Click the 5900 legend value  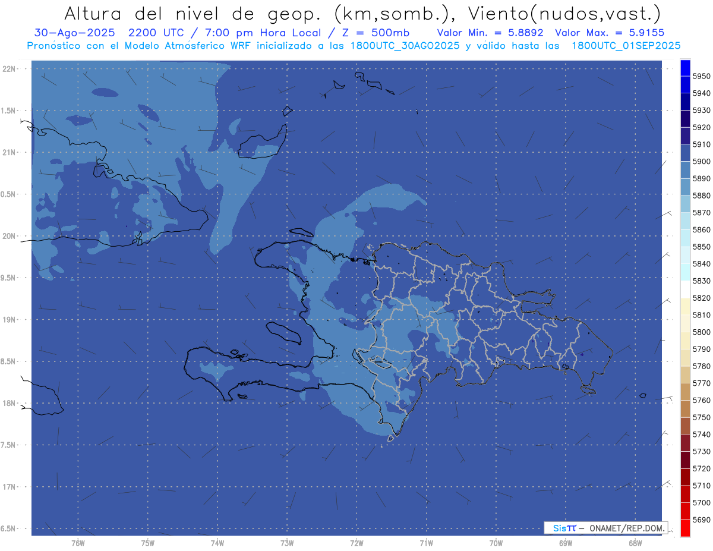(x=701, y=161)
